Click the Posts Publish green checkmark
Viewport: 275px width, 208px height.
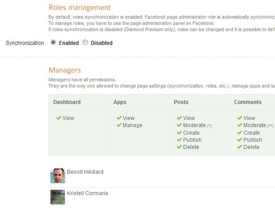coord(179,140)
